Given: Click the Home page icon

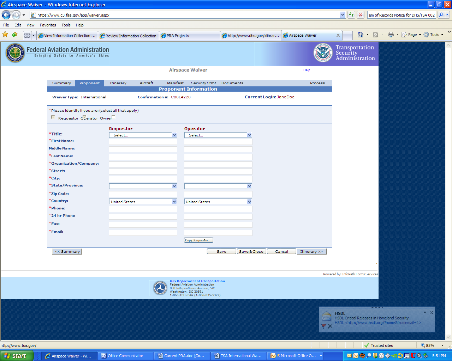Looking at the screenshot, I should [x=360, y=35].
